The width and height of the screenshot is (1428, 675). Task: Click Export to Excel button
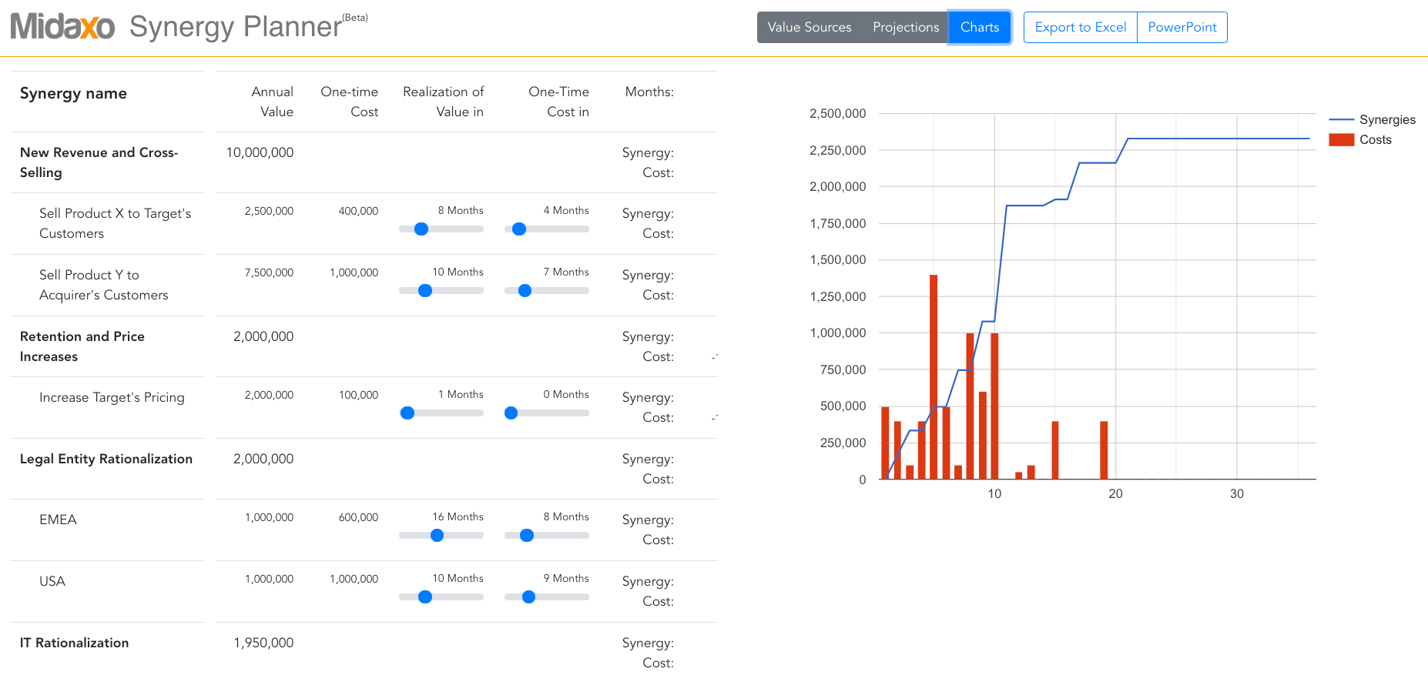pyautogui.click(x=1080, y=27)
